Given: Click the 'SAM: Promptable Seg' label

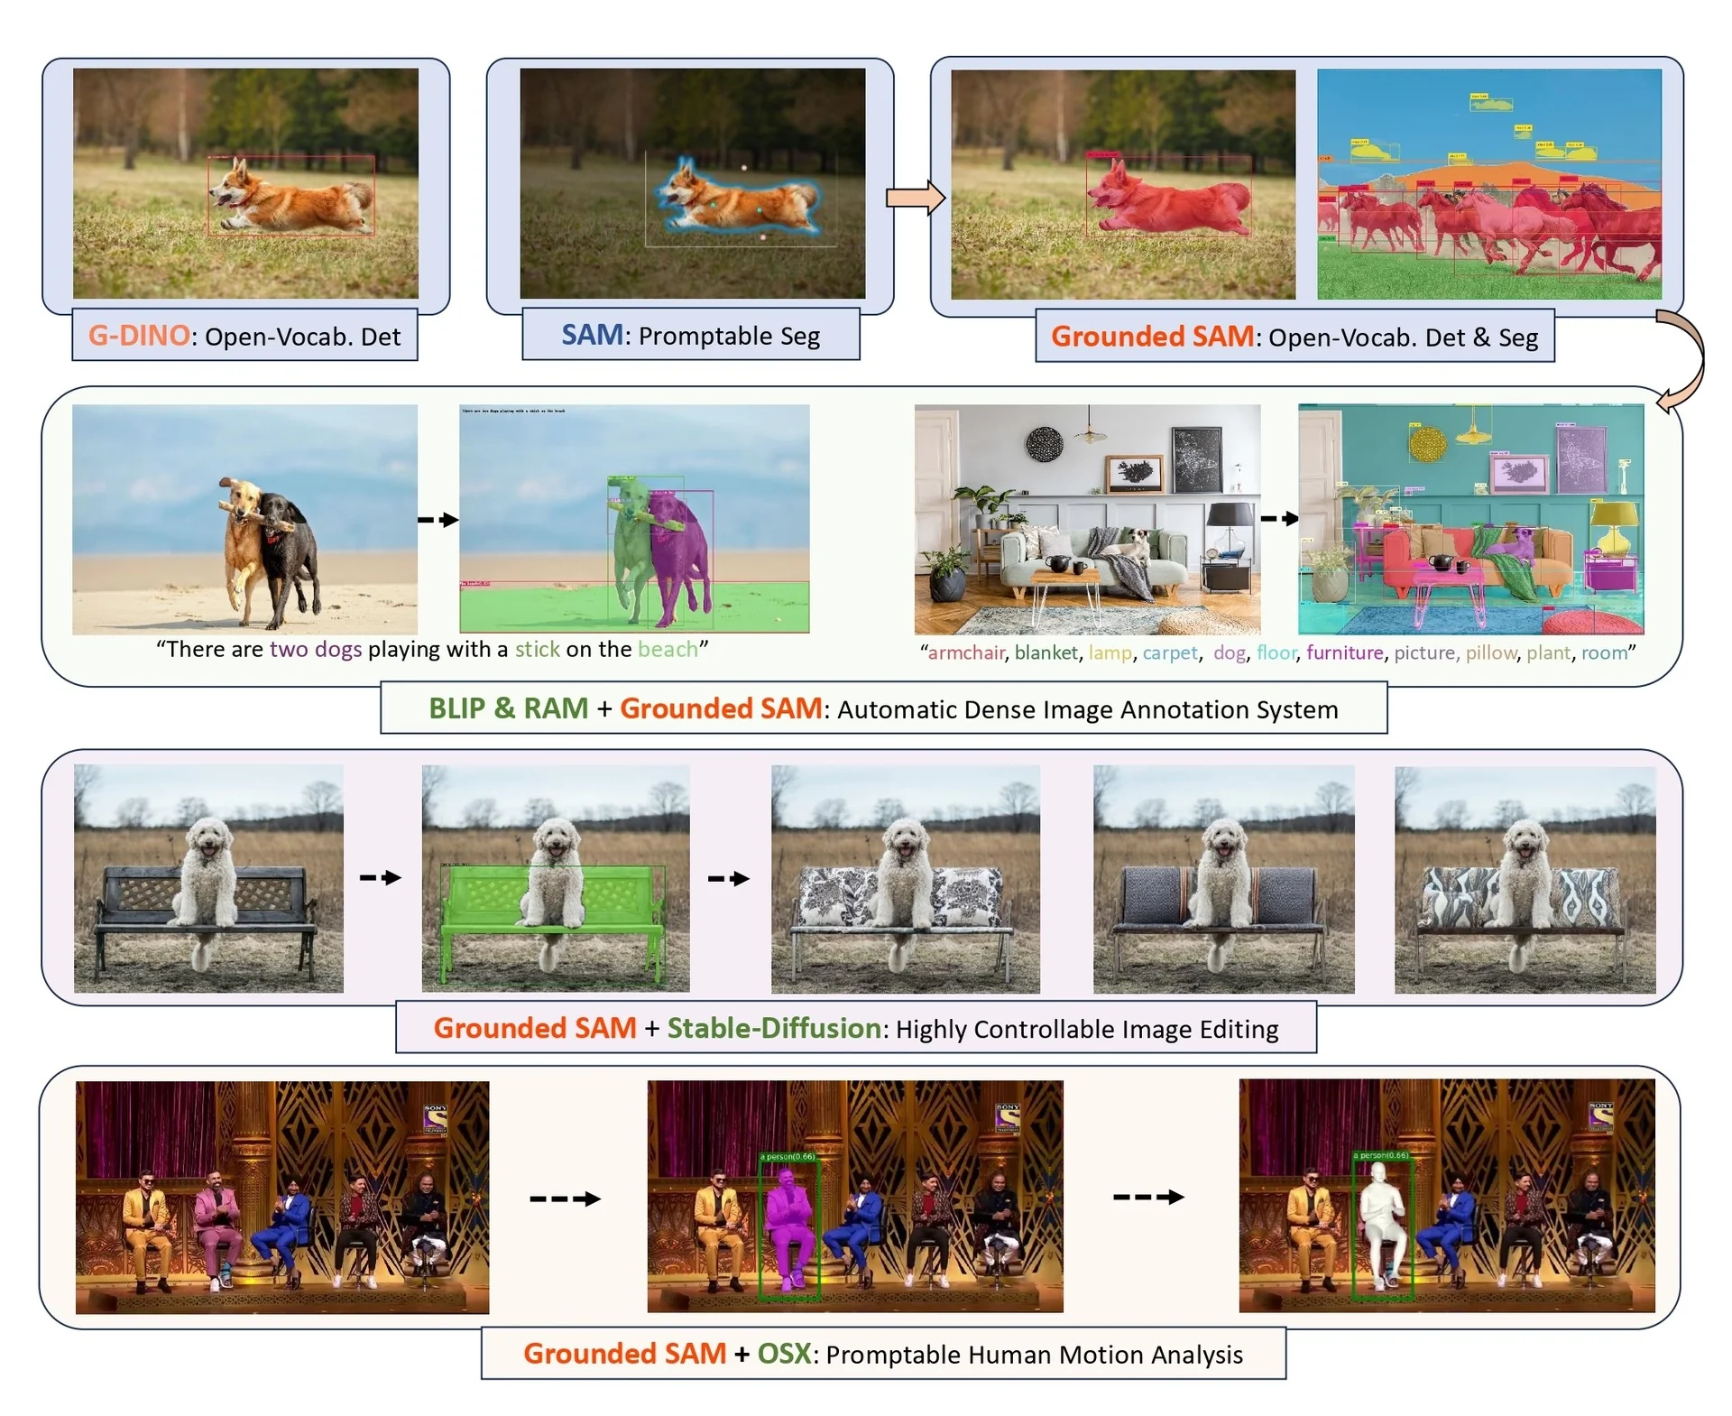Looking at the screenshot, I should [690, 335].
